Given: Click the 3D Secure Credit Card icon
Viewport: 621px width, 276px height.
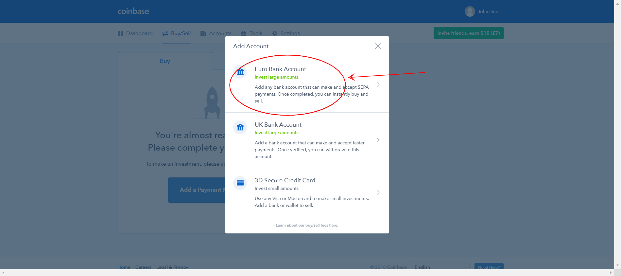Looking at the screenshot, I should (x=240, y=183).
